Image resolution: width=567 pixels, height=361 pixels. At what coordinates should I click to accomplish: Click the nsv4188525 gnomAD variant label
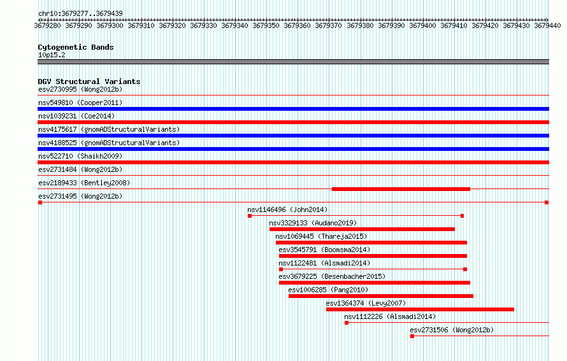pos(109,143)
